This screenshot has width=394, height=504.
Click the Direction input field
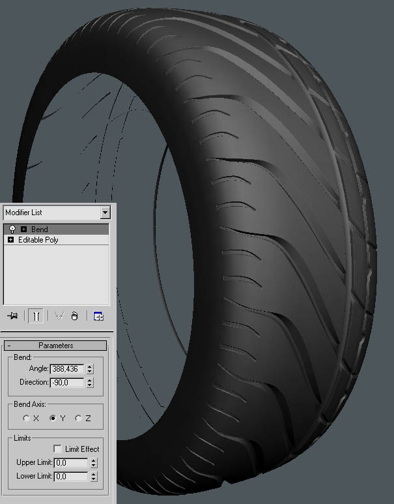coord(67,383)
